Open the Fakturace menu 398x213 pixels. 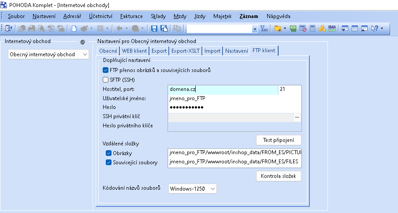(x=131, y=16)
